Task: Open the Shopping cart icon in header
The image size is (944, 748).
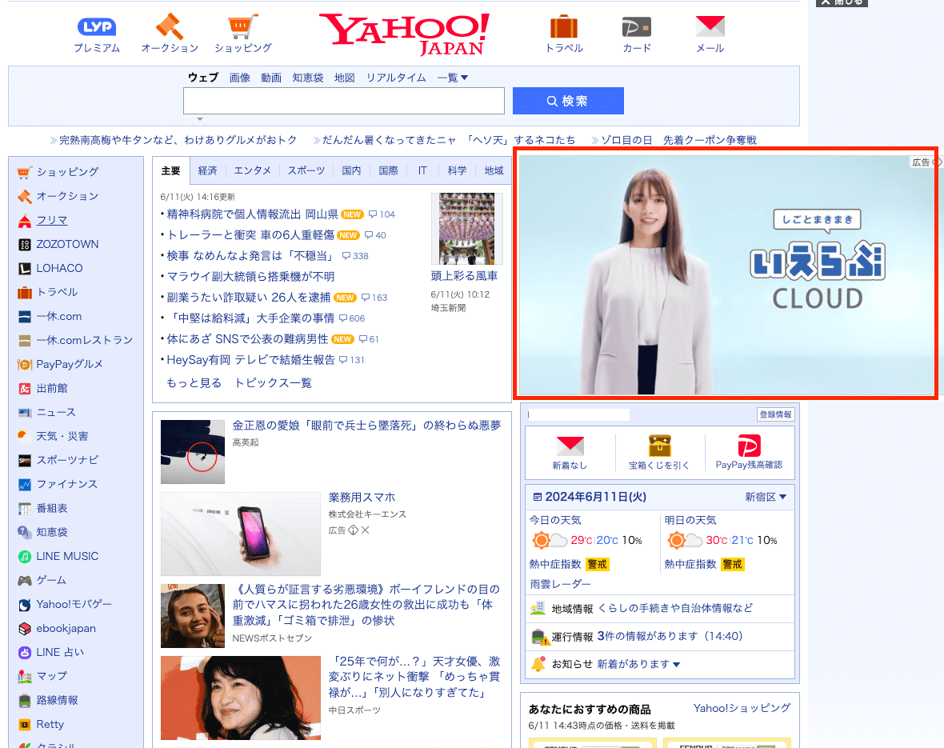Action: pos(242,27)
